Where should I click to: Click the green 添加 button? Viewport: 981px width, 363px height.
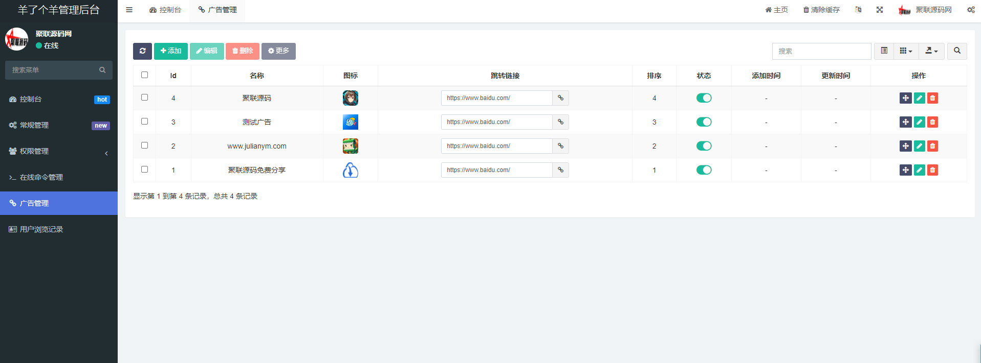click(171, 51)
